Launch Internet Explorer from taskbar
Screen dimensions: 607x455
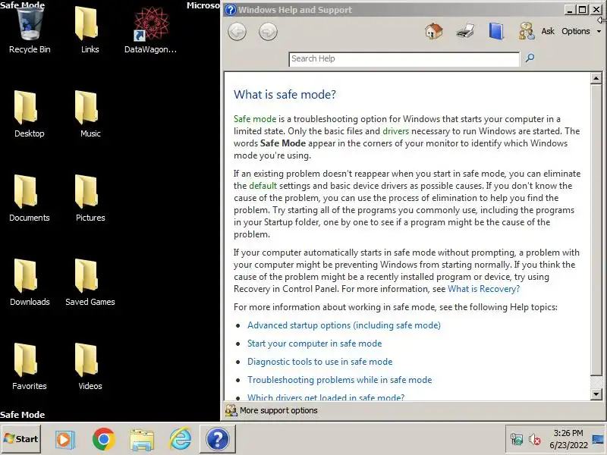click(180, 439)
